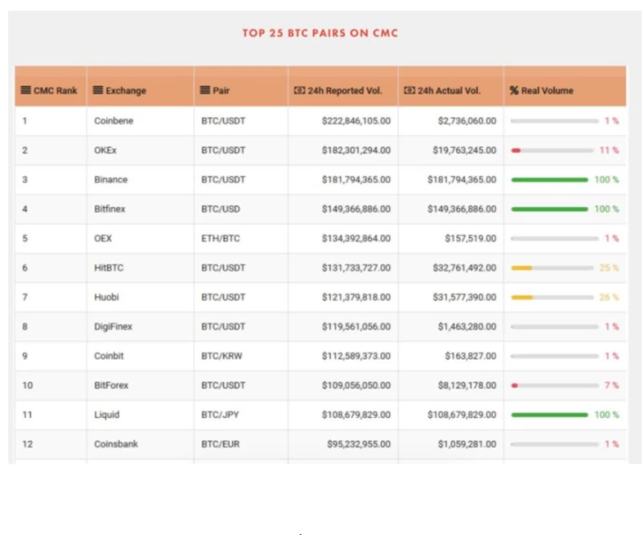The width and height of the screenshot is (644, 535).
Task: Click OKEx's 11% real volume bar
Action: click(552, 151)
